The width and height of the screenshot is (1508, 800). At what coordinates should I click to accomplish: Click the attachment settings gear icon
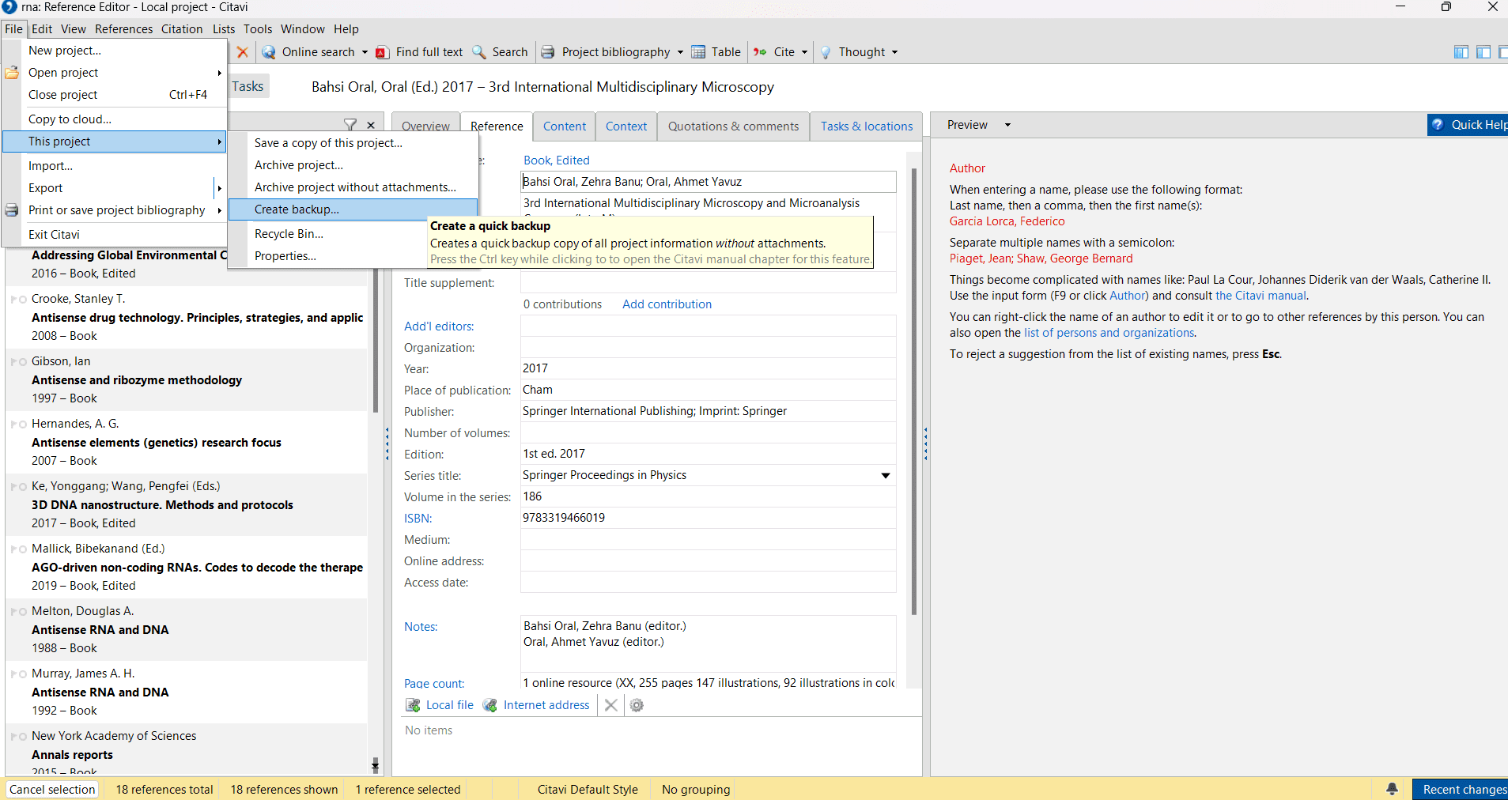[x=637, y=705]
